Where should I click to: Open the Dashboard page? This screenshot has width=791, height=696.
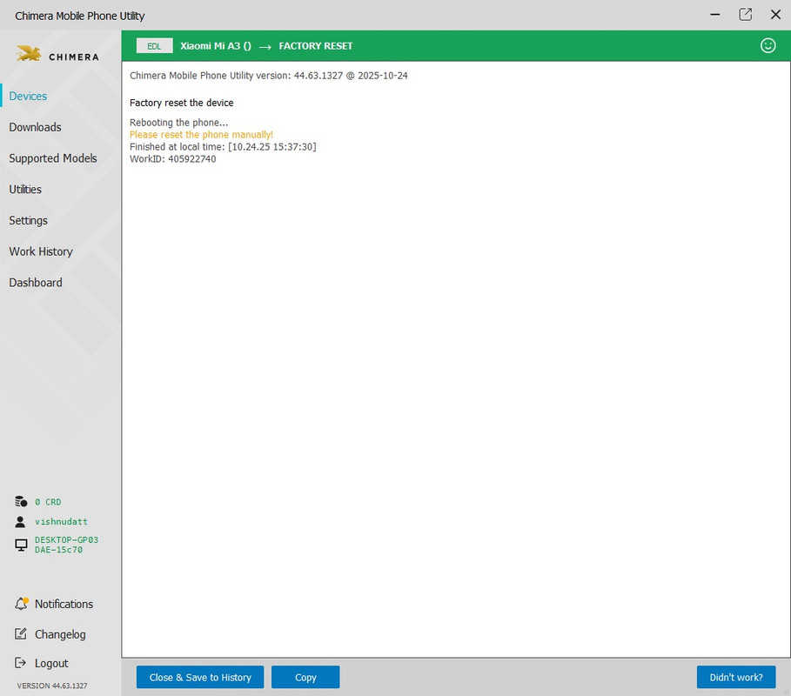[x=36, y=283]
